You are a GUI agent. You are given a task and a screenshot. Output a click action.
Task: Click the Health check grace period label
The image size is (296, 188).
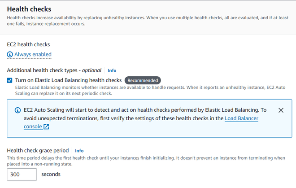tap(38, 151)
